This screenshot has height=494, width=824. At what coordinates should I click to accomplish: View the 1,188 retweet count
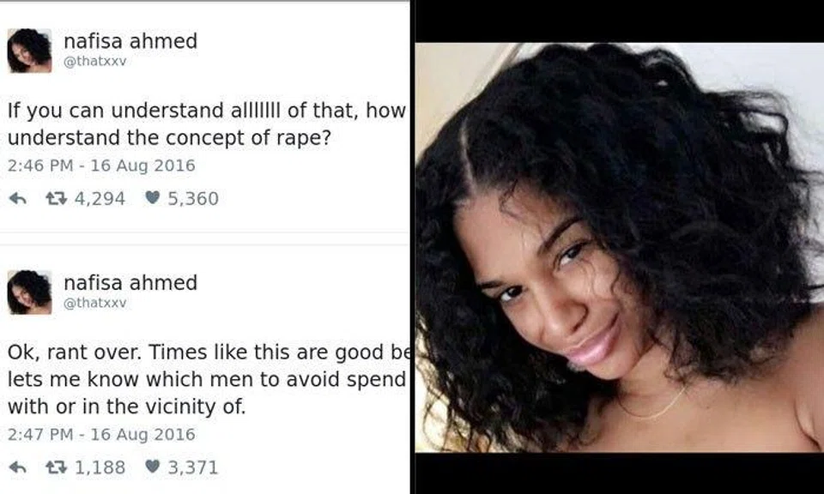tap(100, 467)
